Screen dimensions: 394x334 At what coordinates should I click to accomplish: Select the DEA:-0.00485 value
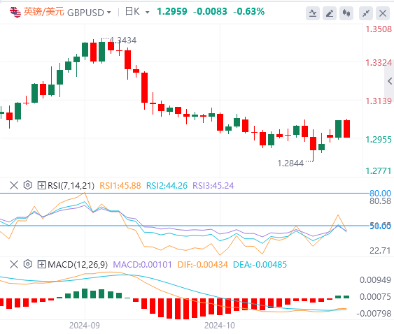coord(260,265)
